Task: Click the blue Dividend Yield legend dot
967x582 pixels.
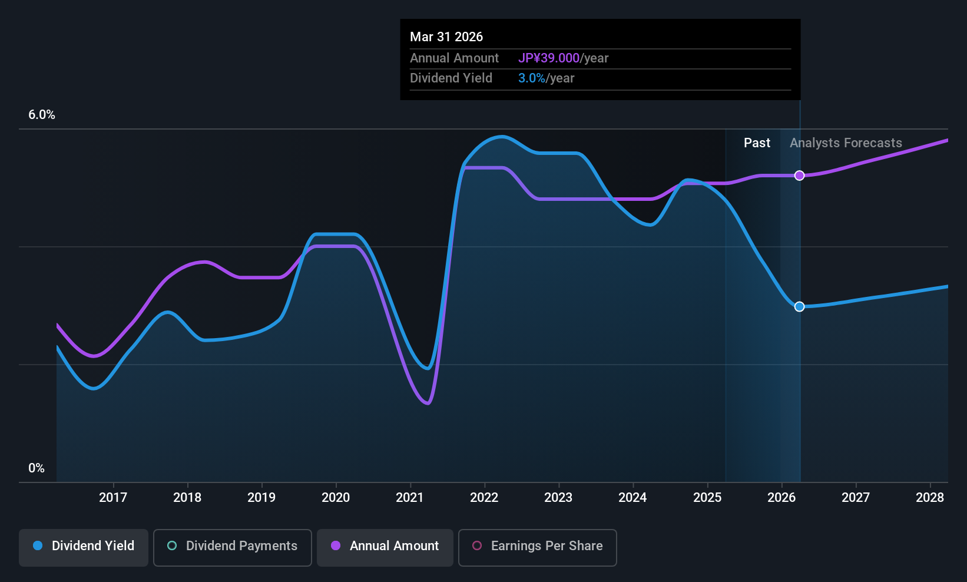Action: tap(38, 545)
